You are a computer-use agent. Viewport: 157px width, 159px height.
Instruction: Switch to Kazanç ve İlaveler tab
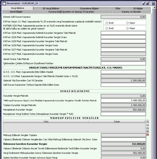pyautogui.click(x=131, y=12)
